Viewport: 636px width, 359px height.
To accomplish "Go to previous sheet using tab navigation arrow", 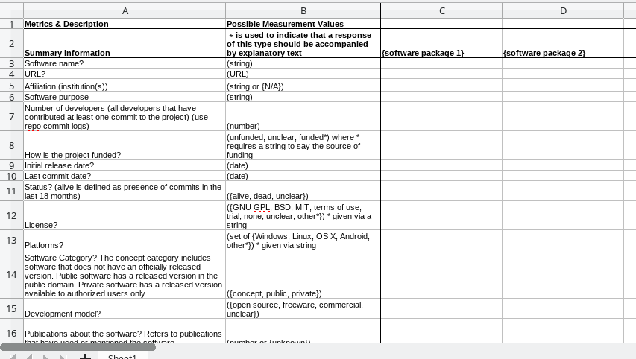I will coord(29,357).
